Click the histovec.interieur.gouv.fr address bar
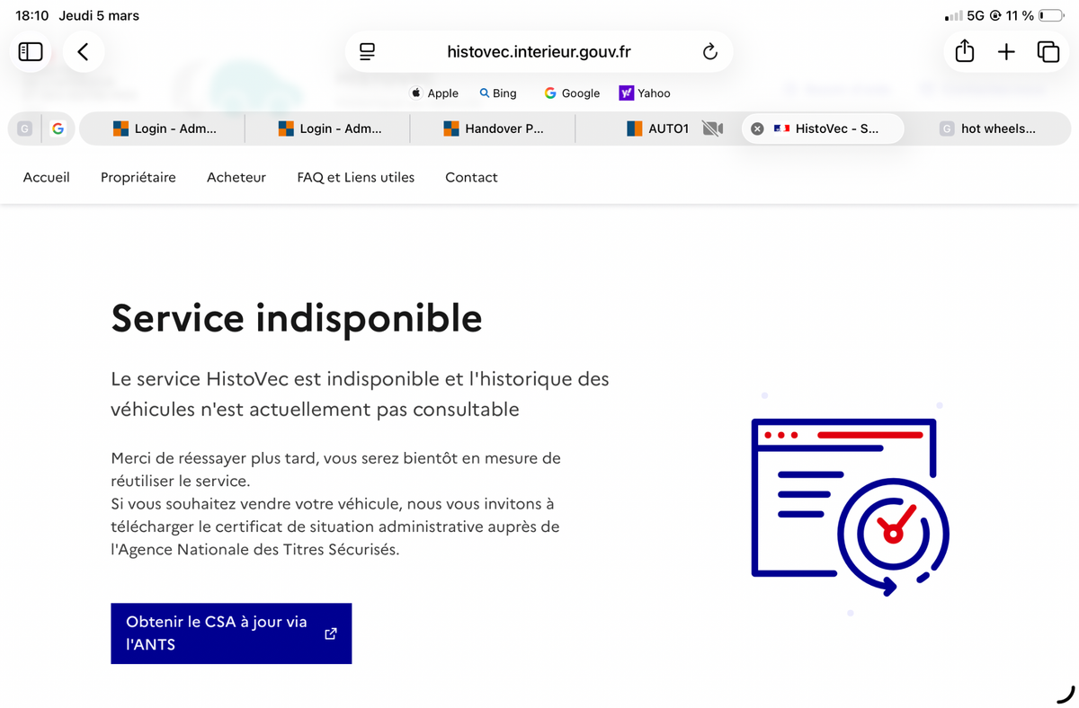The image size is (1079, 708). [x=539, y=52]
